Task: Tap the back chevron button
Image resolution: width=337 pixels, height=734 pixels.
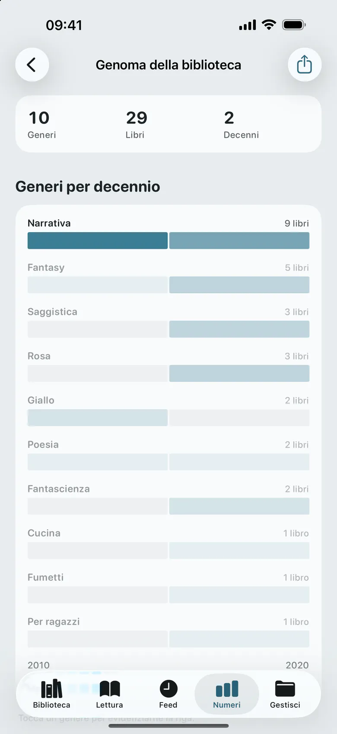Action: point(32,65)
